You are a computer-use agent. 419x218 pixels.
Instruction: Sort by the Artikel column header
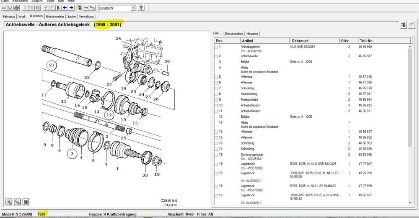(x=265, y=41)
